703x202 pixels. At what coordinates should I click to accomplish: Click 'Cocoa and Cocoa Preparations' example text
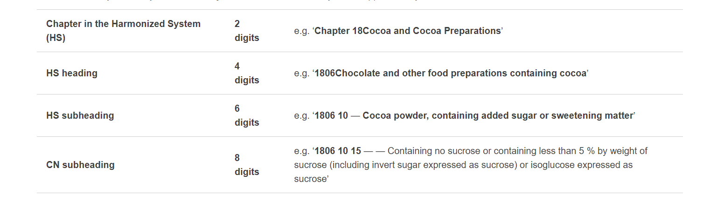point(432,31)
